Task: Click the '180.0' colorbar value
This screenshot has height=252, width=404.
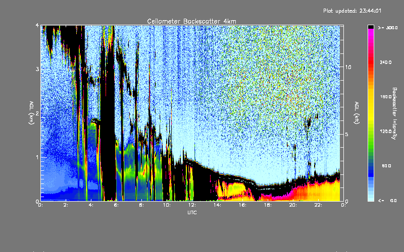Action: pyautogui.click(x=386, y=97)
